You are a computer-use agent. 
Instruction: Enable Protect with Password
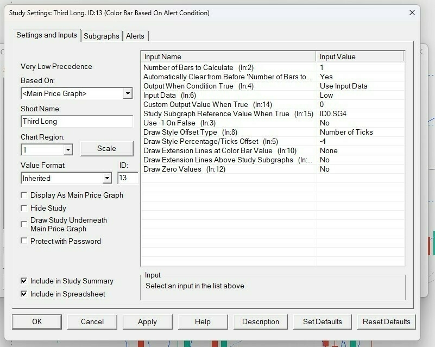pos(24,241)
